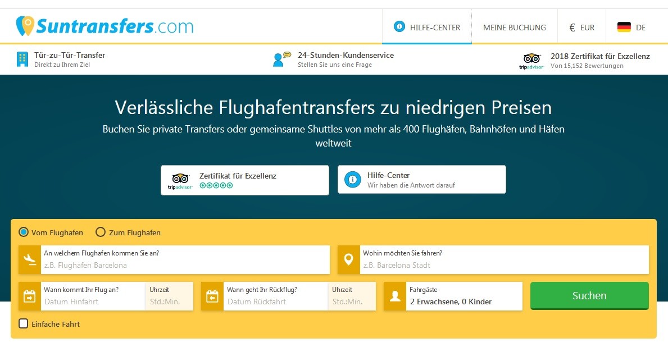The width and height of the screenshot is (668, 347).
Task: Open '24-Stunden-Kundenservice' link
Action: (x=346, y=56)
